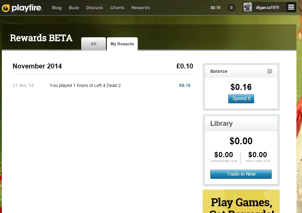Viewport: 302px width, 213px height.
Task: Click the 'You played 1 hours of Left 4 Dead 2' entry
Action: point(85,86)
